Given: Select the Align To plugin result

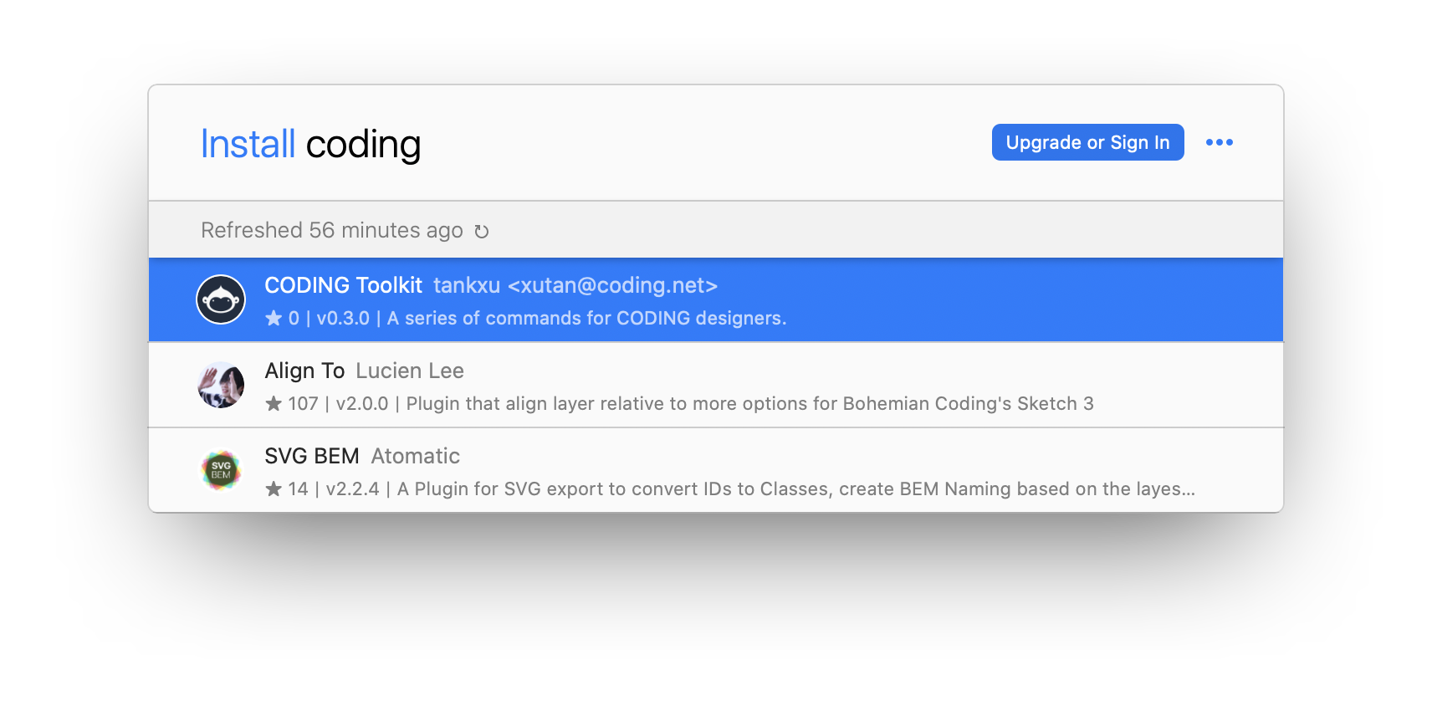Looking at the screenshot, I should click(x=716, y=385).
